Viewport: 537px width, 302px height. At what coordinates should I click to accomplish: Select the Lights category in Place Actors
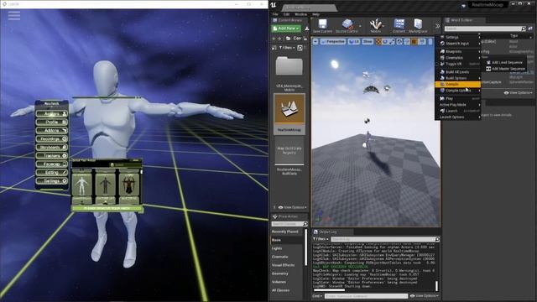(277, 248)
